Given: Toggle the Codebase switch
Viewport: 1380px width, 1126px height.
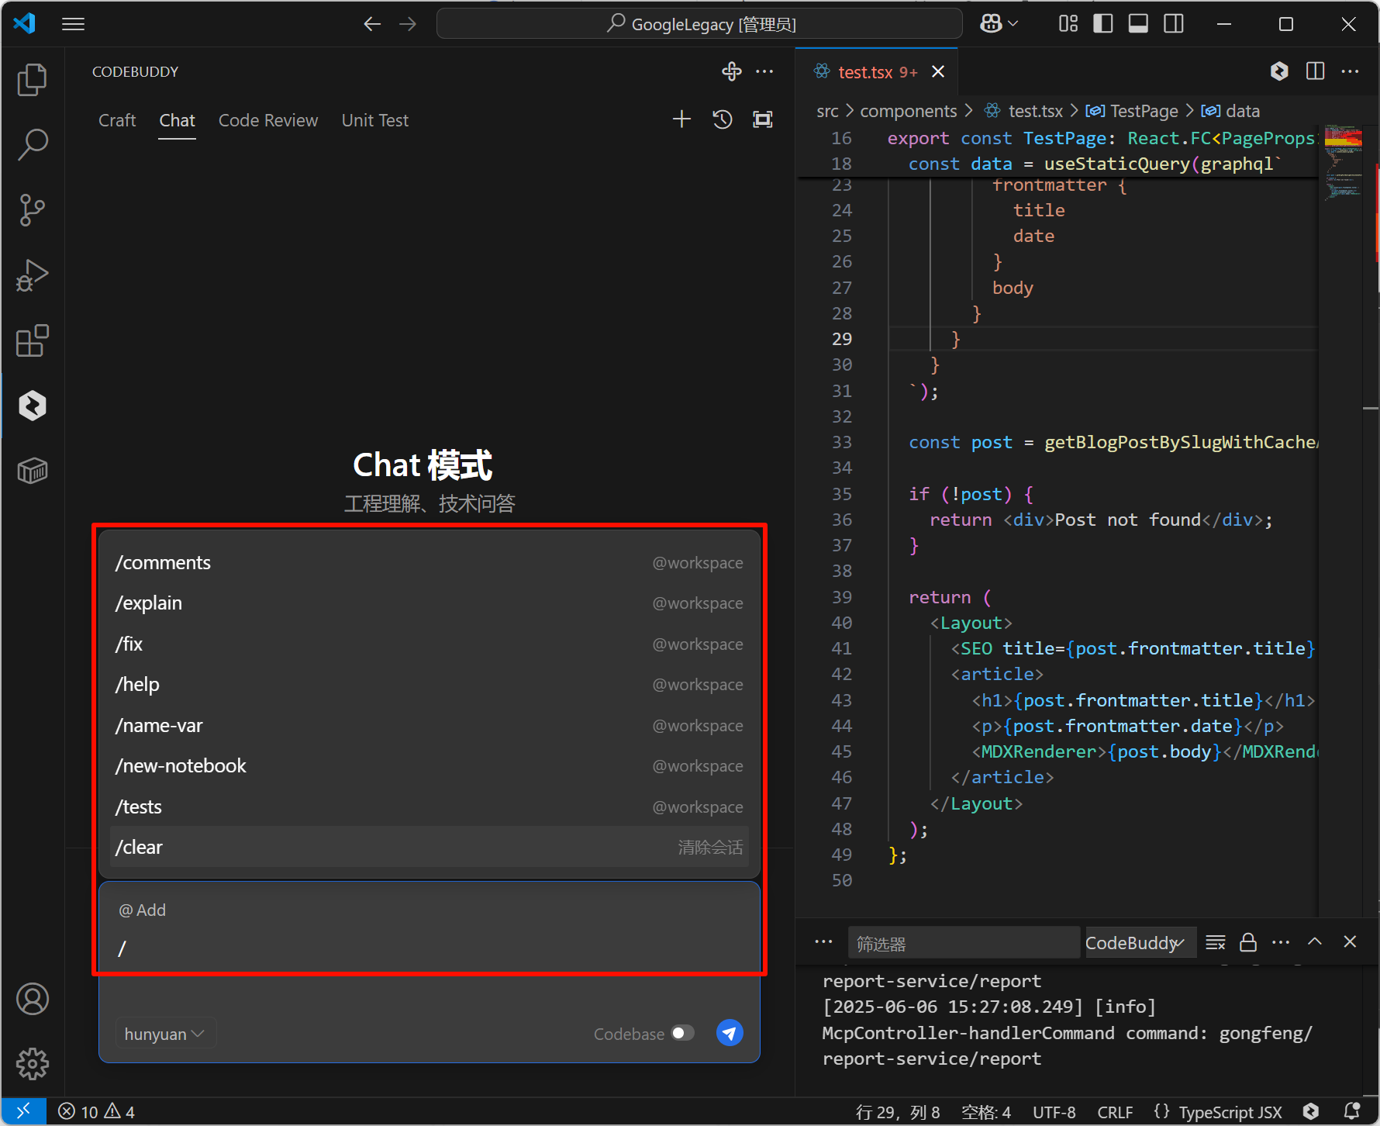Looking at the screenshot, I should (x=682, y=1033).
